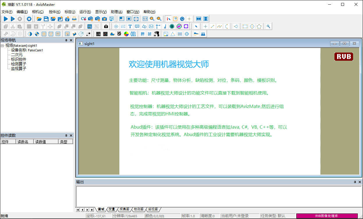The height and width of the screenshot is (219, 363).
Task: Click the grey Stop circle icon
Action: click(20, 19)
